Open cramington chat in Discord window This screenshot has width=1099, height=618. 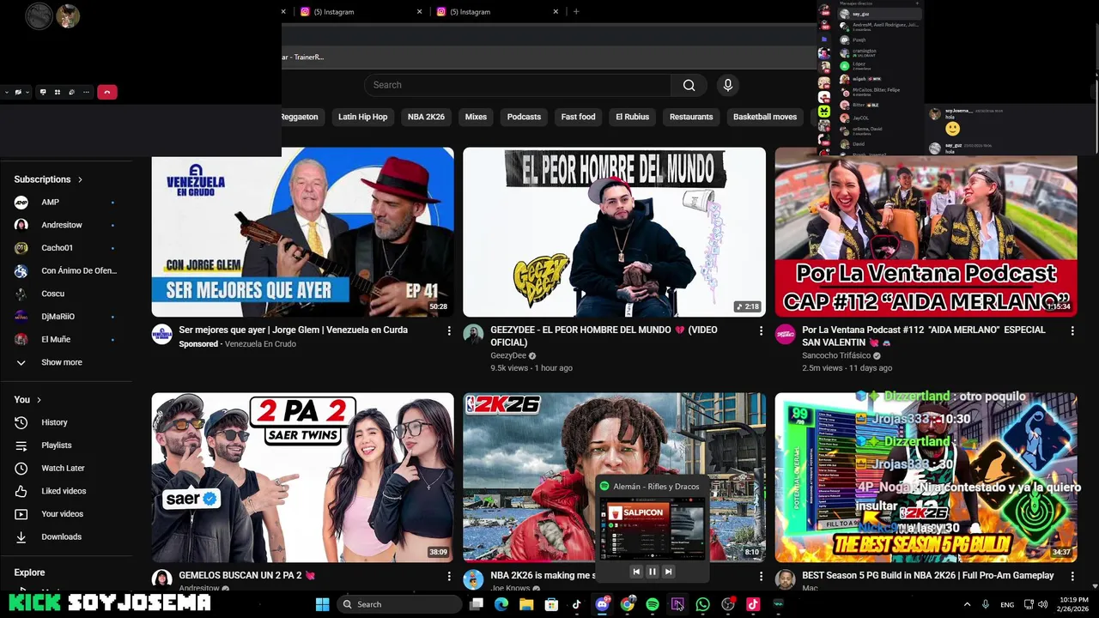878,52
